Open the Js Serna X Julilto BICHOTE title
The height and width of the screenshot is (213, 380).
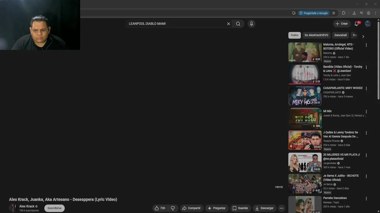point(341,178)
